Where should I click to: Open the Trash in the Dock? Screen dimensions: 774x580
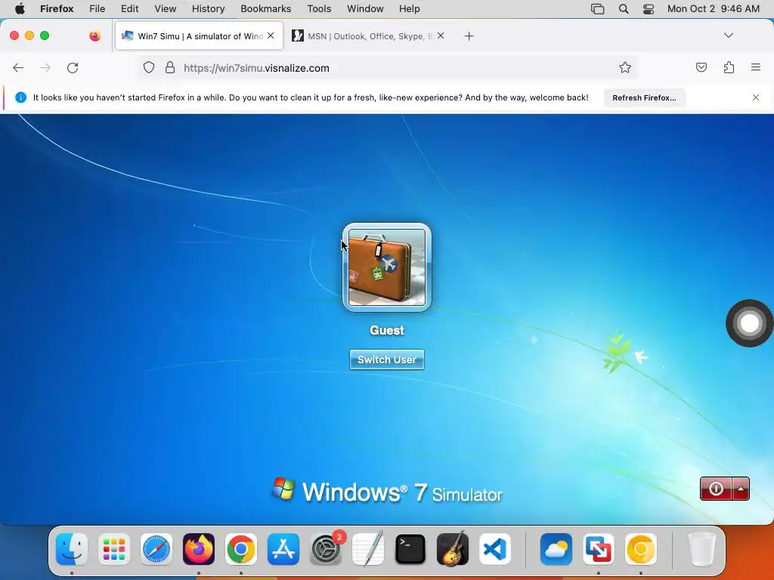701,549
